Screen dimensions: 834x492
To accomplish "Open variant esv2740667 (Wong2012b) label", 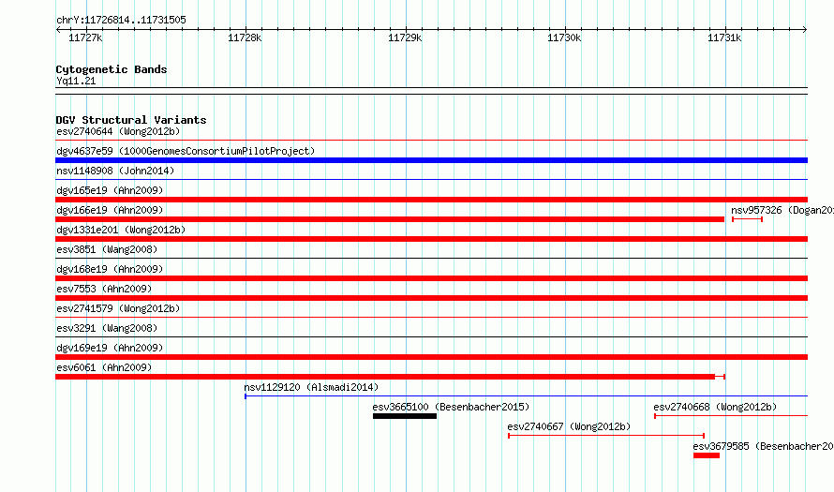I will click(x=569, y=426).
